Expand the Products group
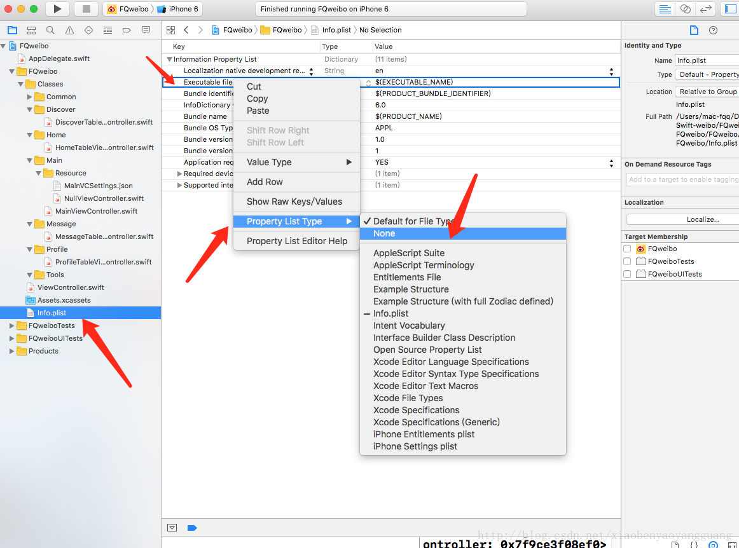Image resolution: width=739 pixels, height=548 pixels. (x=12, y=352)
